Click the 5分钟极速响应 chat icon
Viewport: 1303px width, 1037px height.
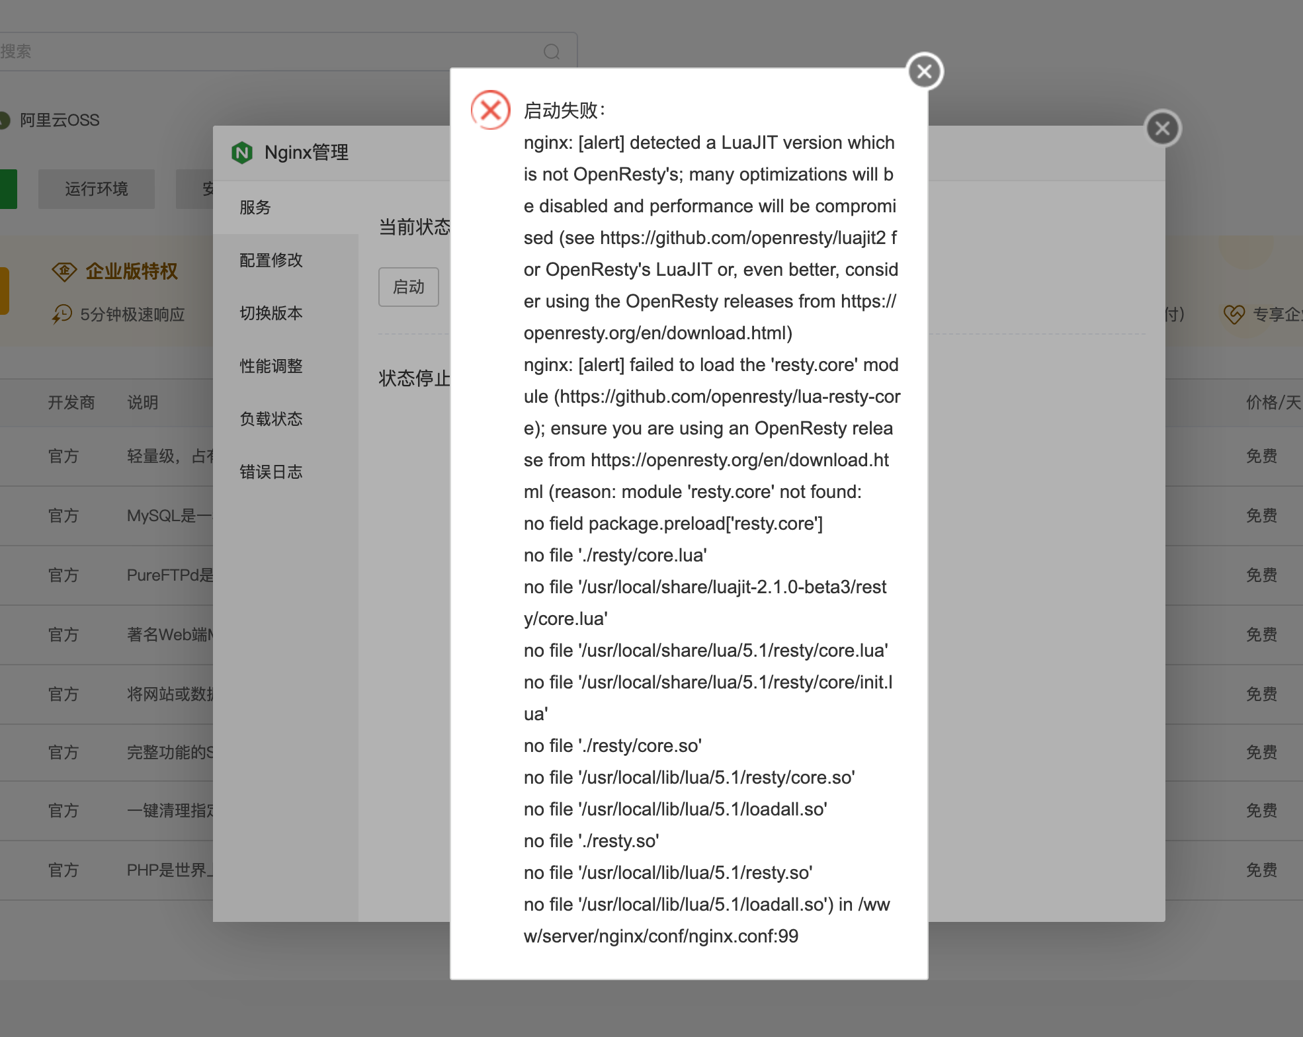coord(62,314)
